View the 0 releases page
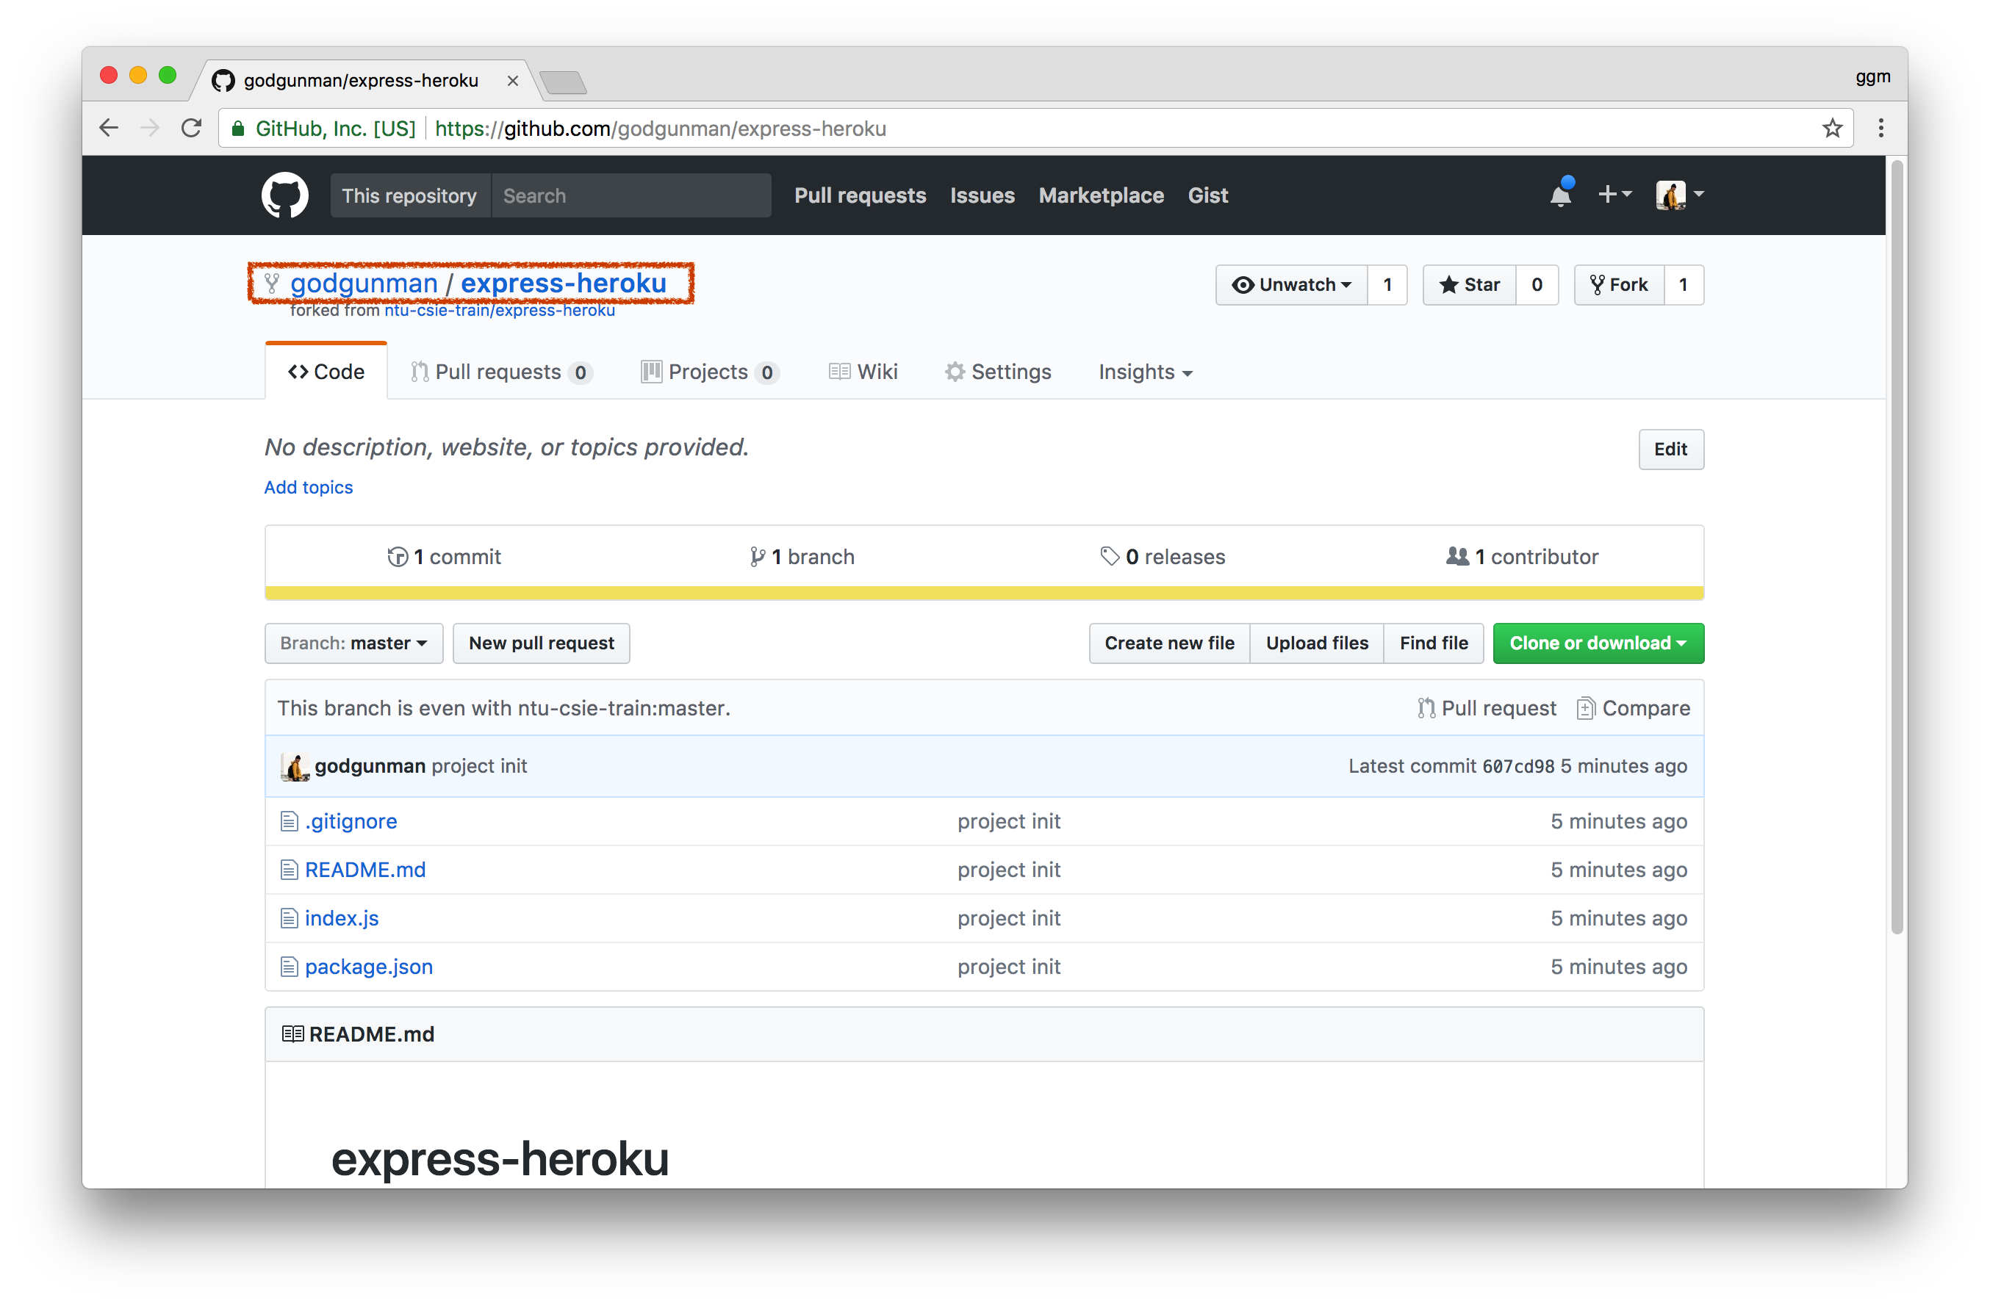Image resolution: width=1990 pixels, height=1306 pixels. click(1163, 557)
